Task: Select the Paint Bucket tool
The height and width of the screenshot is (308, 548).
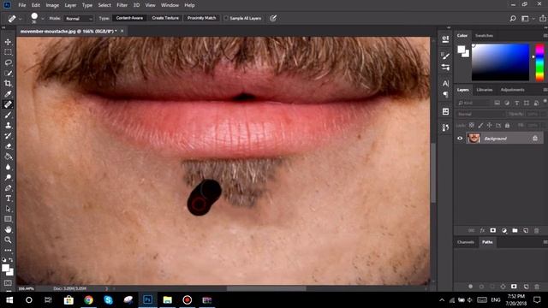Action: (8, 157)
